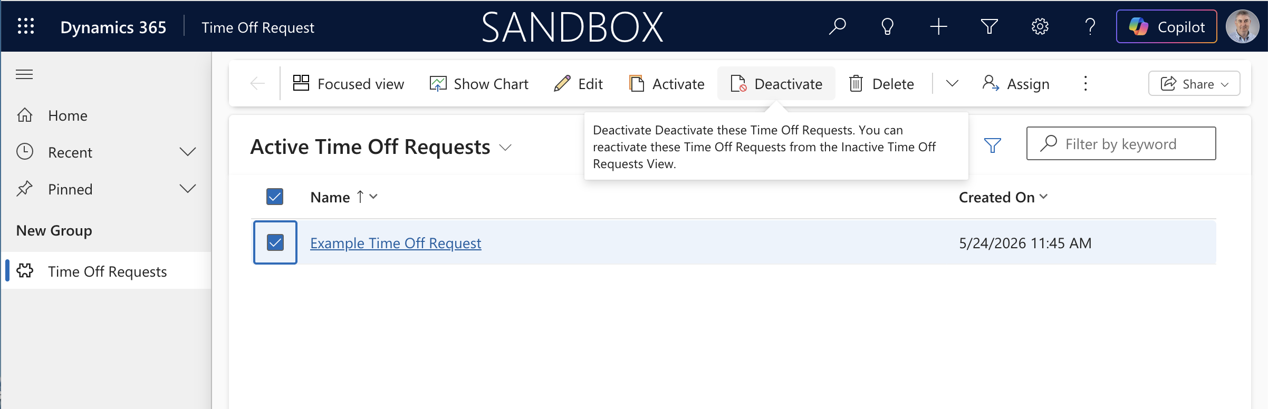Open the help question mark icon

[x=1090, y=26]
